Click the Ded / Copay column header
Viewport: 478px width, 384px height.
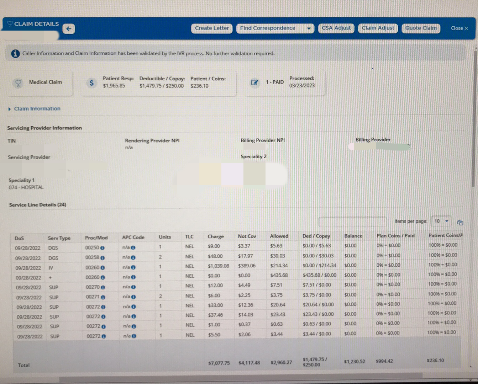click(316, 236)
